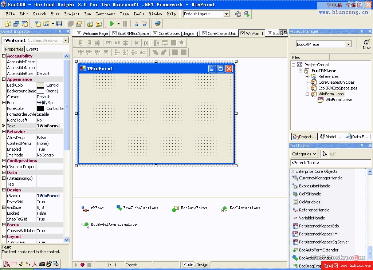Expand the Font property
The width and height of the screenshot is (373, 270).
point(4,103)
